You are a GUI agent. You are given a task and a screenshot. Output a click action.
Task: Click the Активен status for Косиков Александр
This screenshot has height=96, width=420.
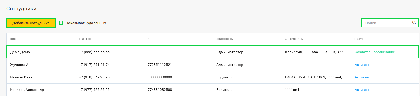pyautogui.click(x=362, y=90)
